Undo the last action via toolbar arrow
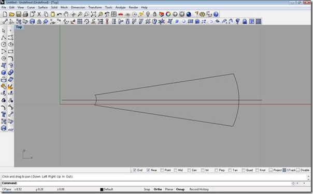Screen dimensions: 313x194 (59, 14)
